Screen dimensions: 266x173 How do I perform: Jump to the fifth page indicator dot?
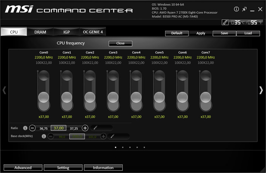coord(144,147)
